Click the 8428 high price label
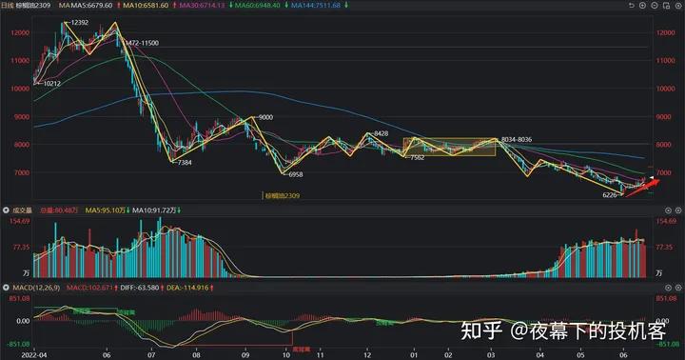The image size is (685, 360). 381,133
